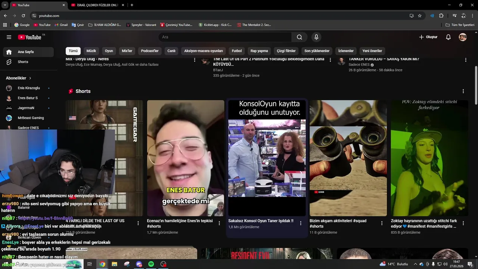Select the Müzik filter chip
The height and width of the screenshot is (269, 478).
[91, 51]
